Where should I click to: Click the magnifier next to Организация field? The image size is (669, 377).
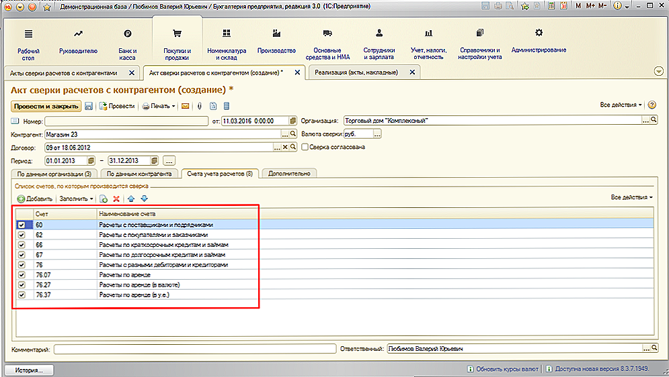click(x=654, y=121)
